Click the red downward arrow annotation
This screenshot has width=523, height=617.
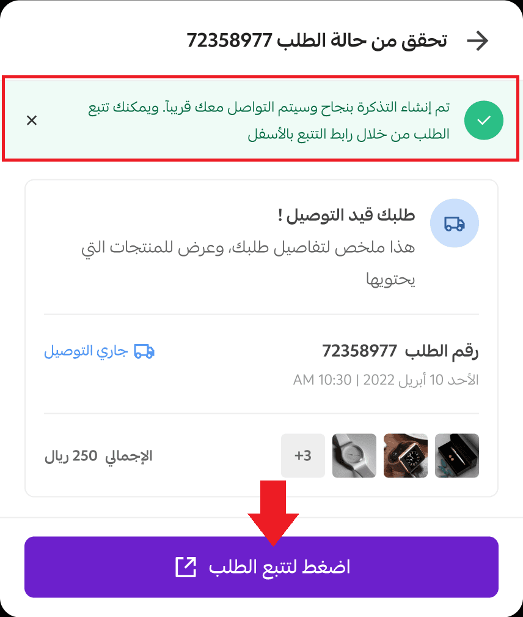(x=273, y=513)
